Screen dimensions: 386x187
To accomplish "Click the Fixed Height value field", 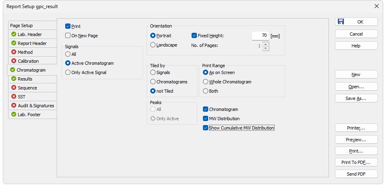I will [x=260, y=36].
